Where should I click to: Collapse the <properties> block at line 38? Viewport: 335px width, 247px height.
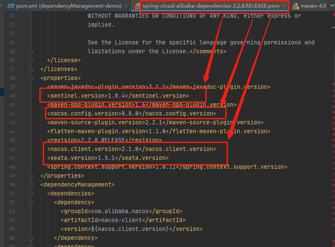(31, 78)
